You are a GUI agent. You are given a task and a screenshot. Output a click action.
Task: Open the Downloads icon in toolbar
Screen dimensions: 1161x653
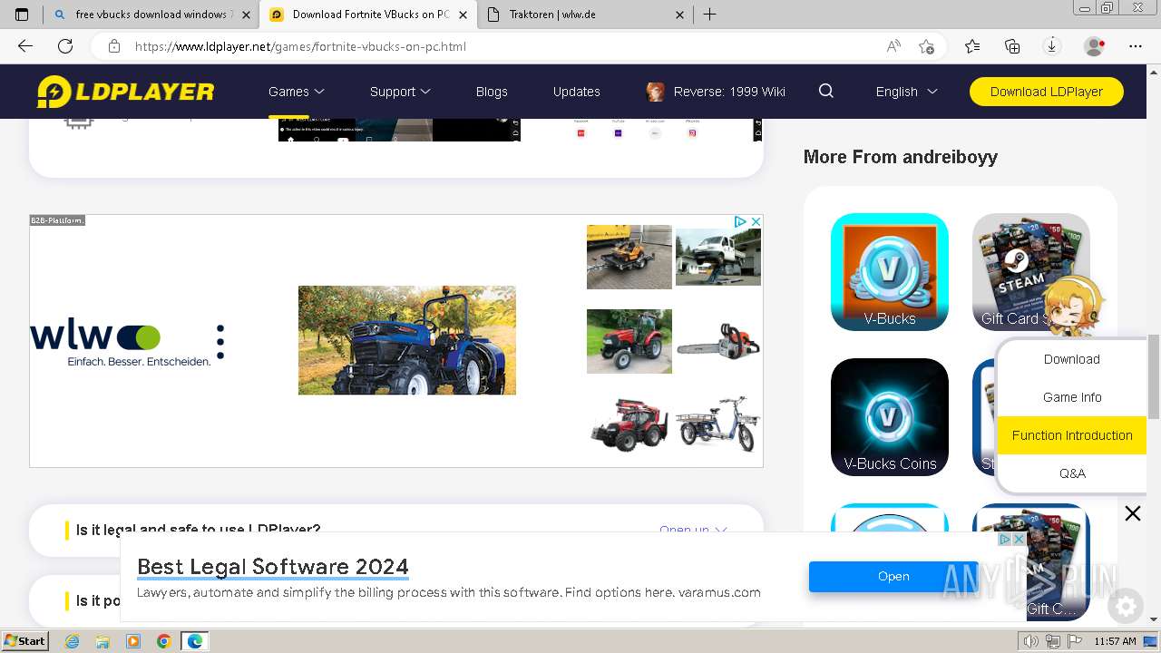click(x=1052, y=46)
